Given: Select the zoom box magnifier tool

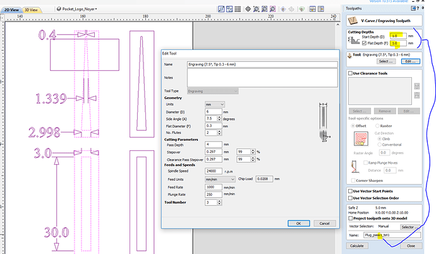Looking at the screenshot, I should (257, 9).
